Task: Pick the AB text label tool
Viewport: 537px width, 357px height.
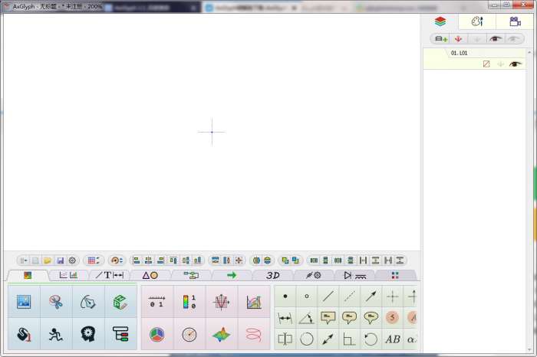Action: pos(392,339)
